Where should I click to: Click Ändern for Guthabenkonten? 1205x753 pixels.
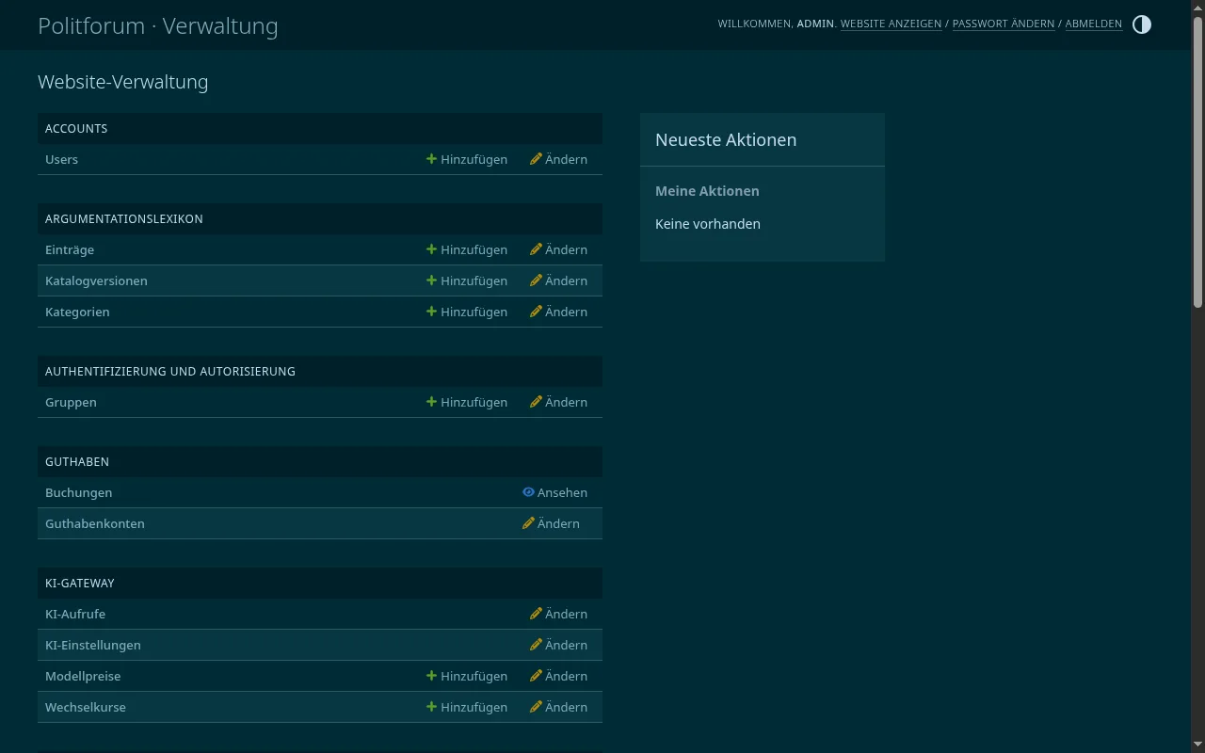pos(551,523)
